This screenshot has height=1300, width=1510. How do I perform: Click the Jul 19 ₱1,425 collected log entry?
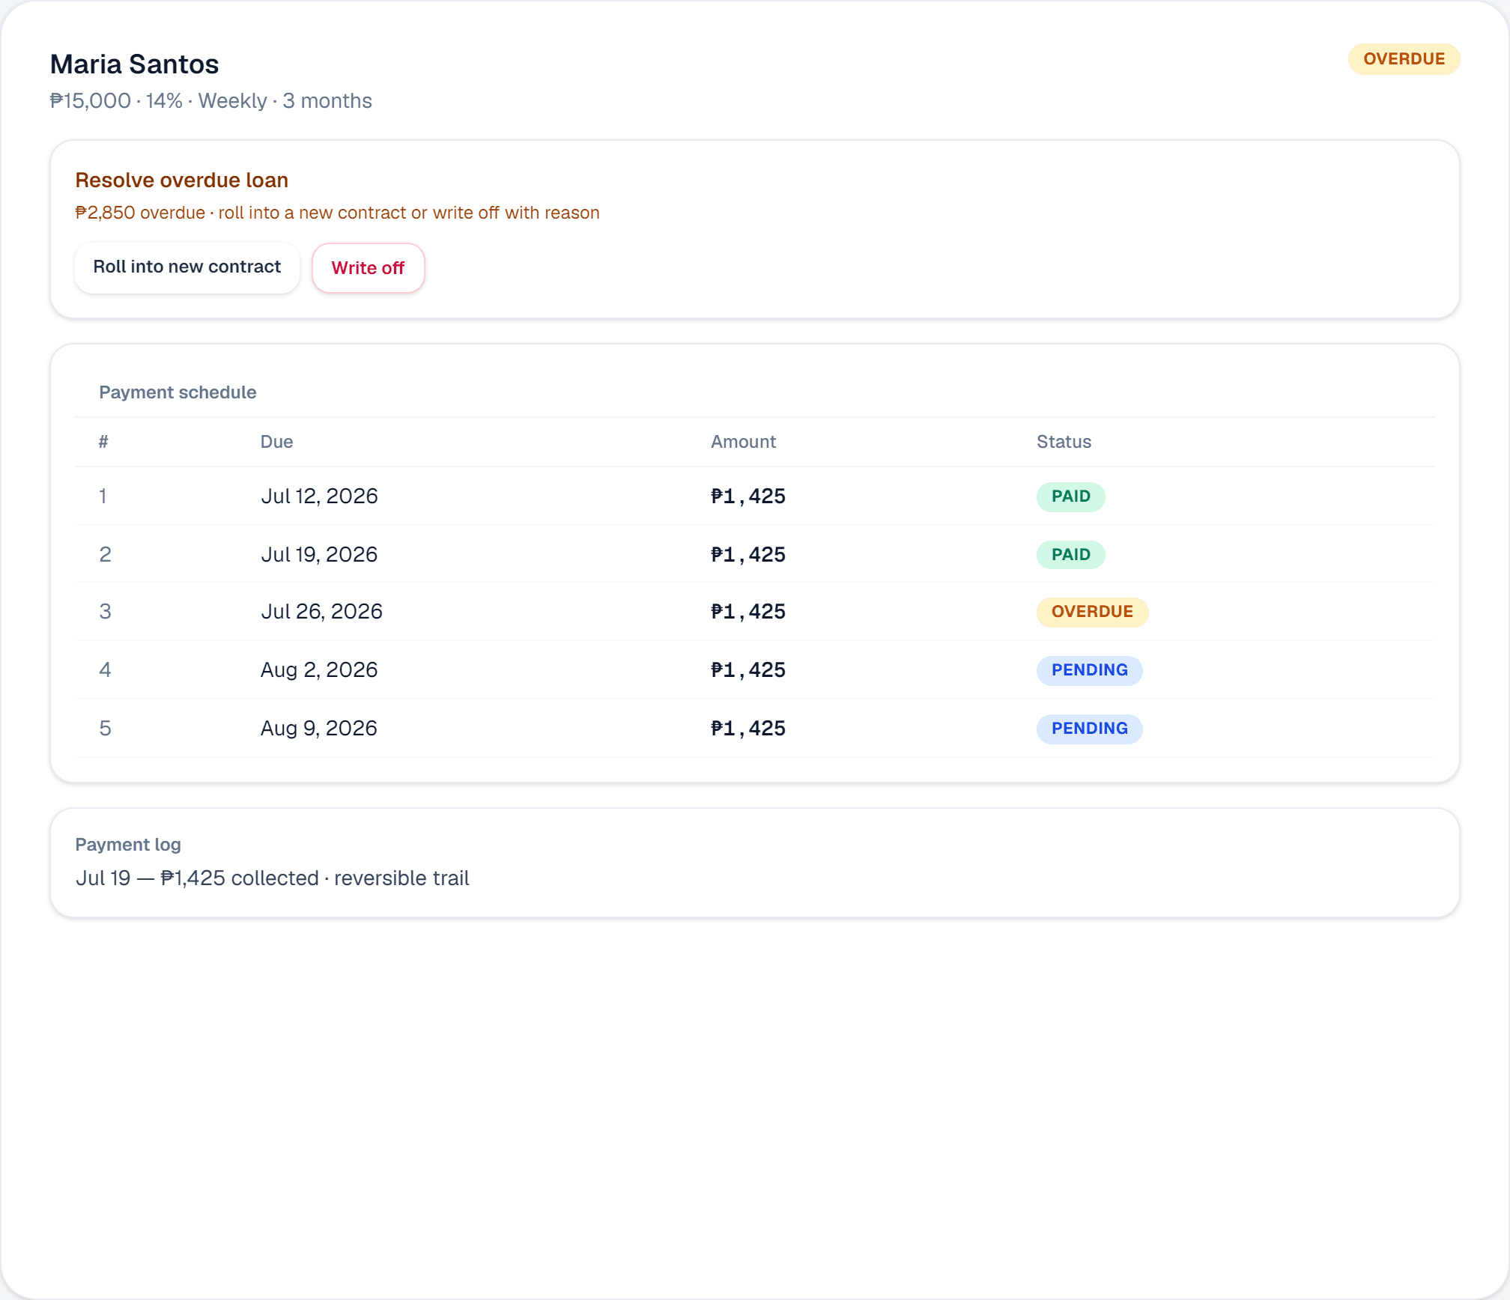pos(272,878)
